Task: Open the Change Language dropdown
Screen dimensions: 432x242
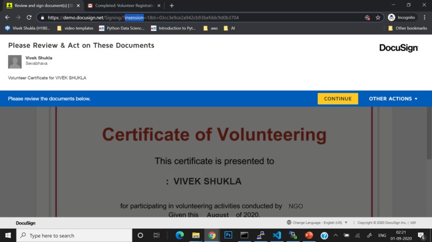Action: coord(317,222)
